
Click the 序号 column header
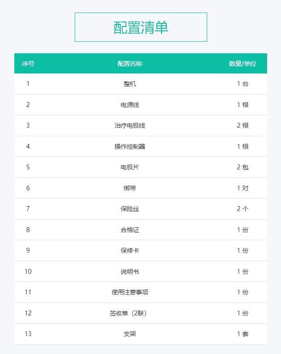[28, 64]
